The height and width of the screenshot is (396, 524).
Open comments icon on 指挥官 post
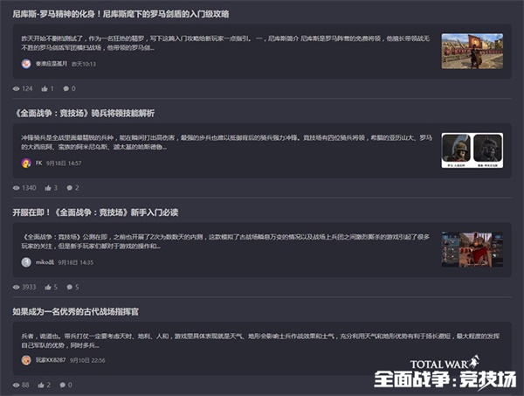click(63, 385)
